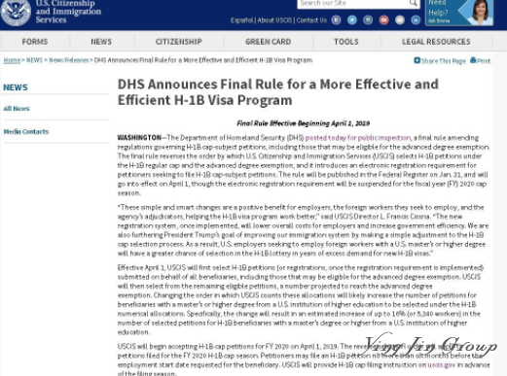
Task: Go to All News in sidebar
Action: click(x=17, y=109)
